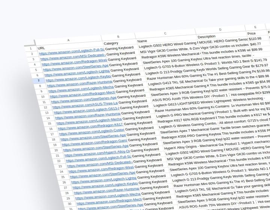Click 'Product 1: HyperX mechanical' description cell
Image resolution: width=270 pixels, height=210 pixels.
pos(247,143)
